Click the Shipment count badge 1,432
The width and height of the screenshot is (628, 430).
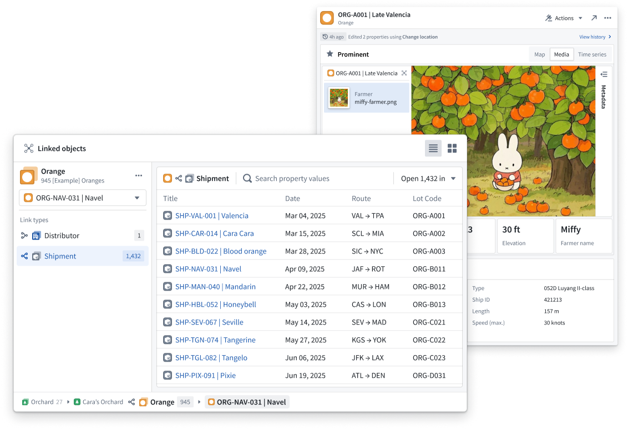coord(133,256)
